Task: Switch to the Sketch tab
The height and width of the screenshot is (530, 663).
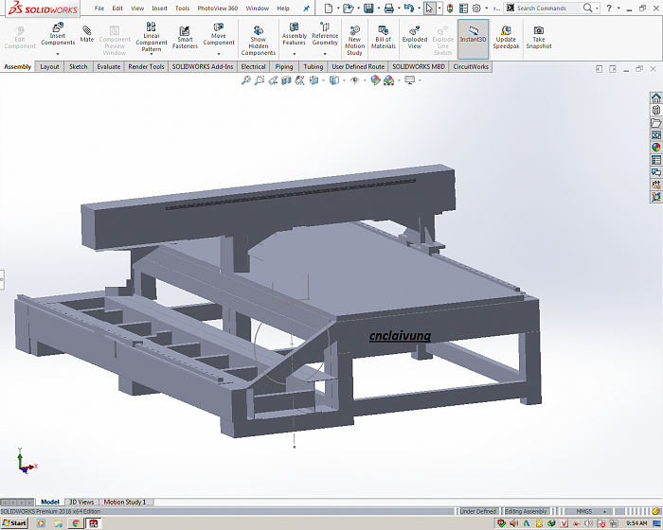Action: (79, 67)
